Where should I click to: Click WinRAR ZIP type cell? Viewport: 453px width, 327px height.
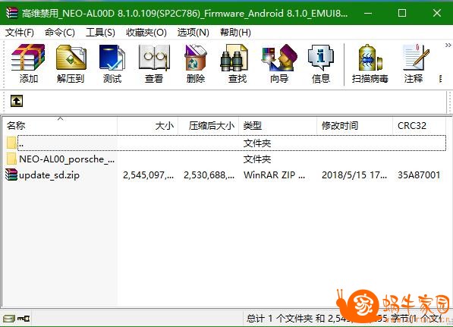point(274,175)
